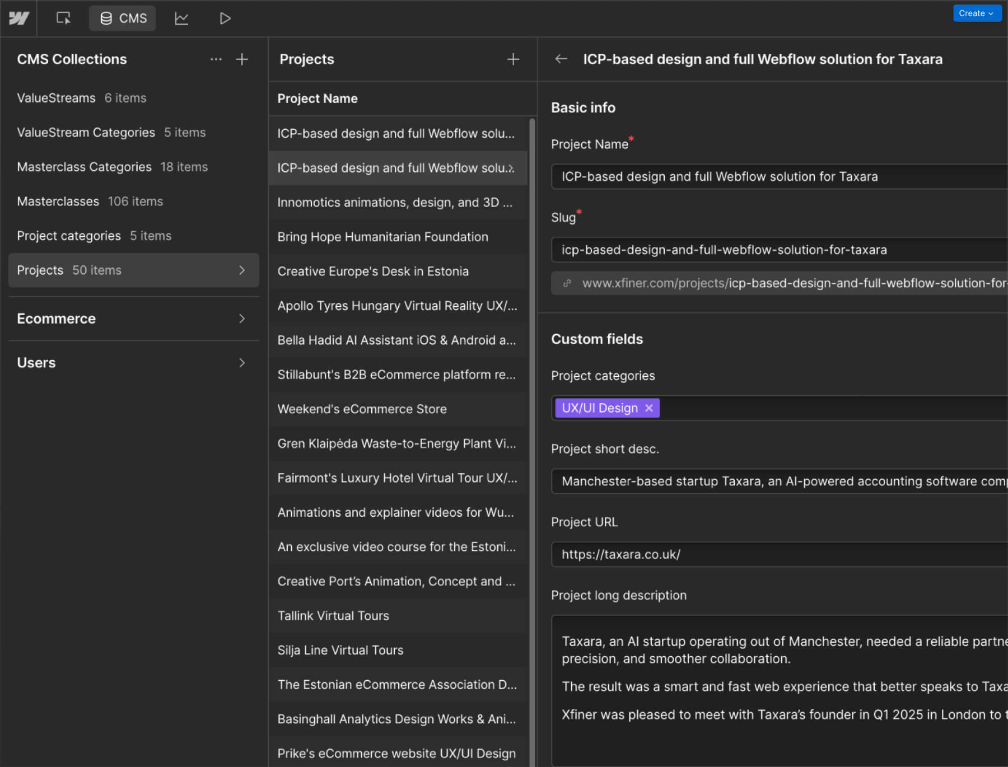Click into the Project long description editor
Viewport: 1008px width, 767px height.
780,691
